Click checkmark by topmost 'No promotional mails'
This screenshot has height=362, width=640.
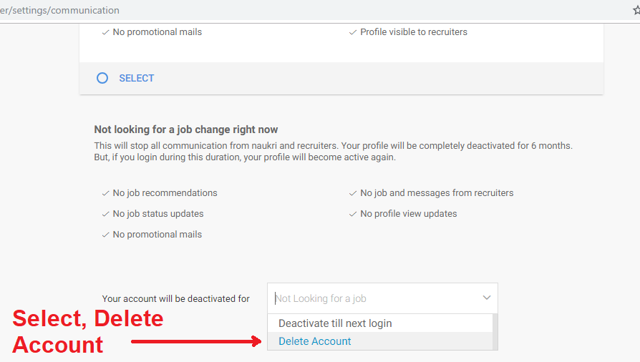click(x=105, y=32)
